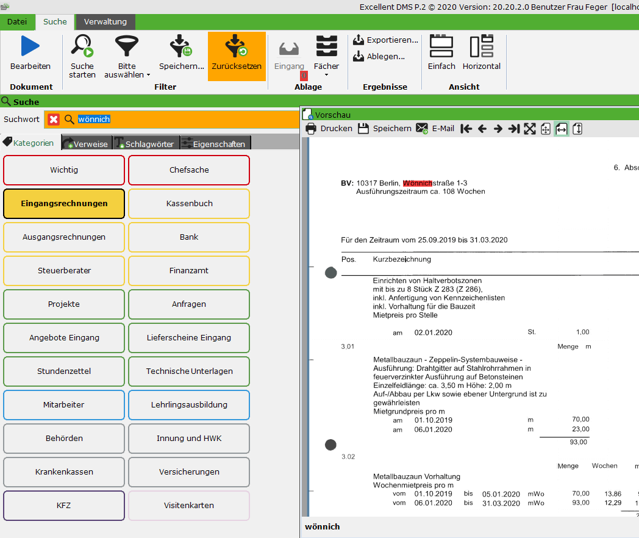Choose the Krankenkassen category

(x=64, y=472)
